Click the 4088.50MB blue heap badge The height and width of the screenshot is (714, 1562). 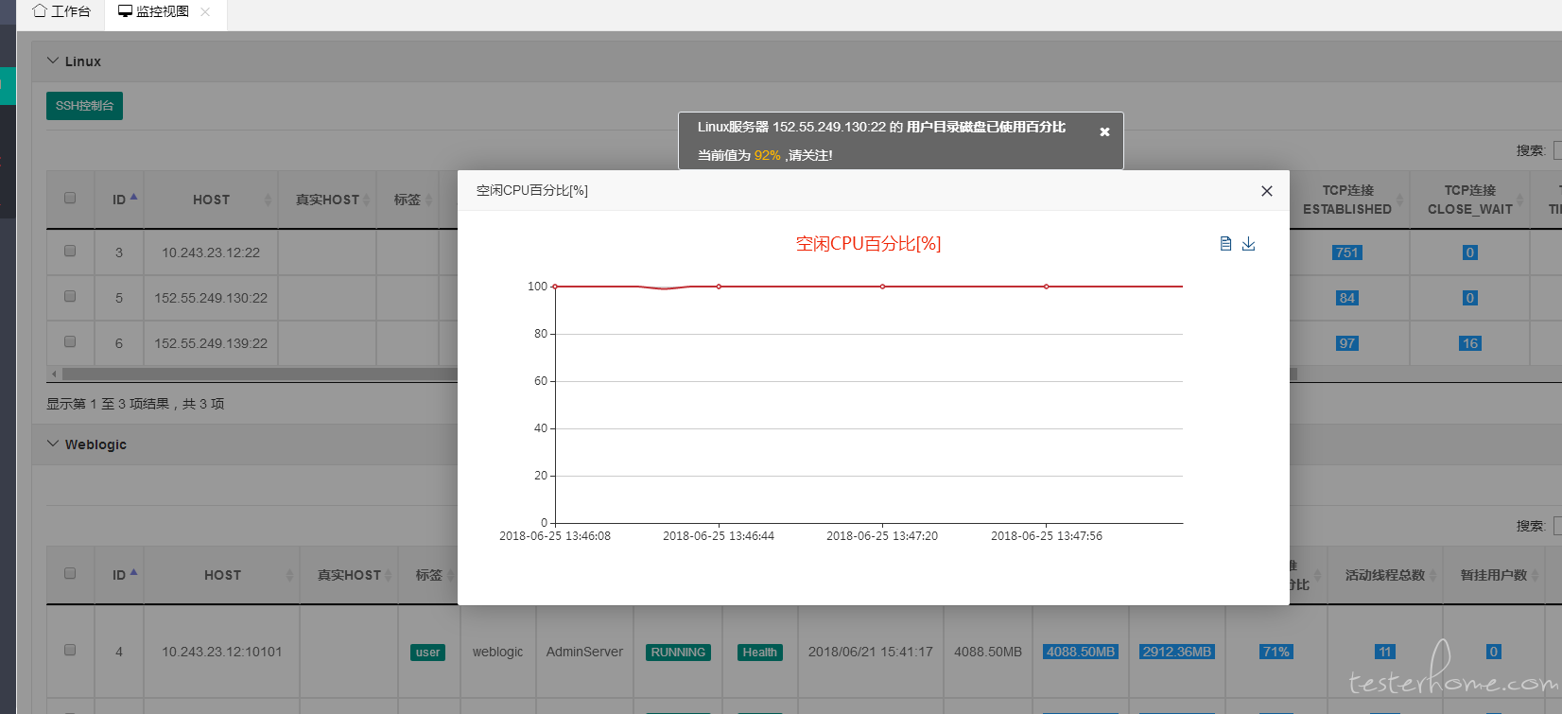pyautogui.click(x=1081, y=652)
